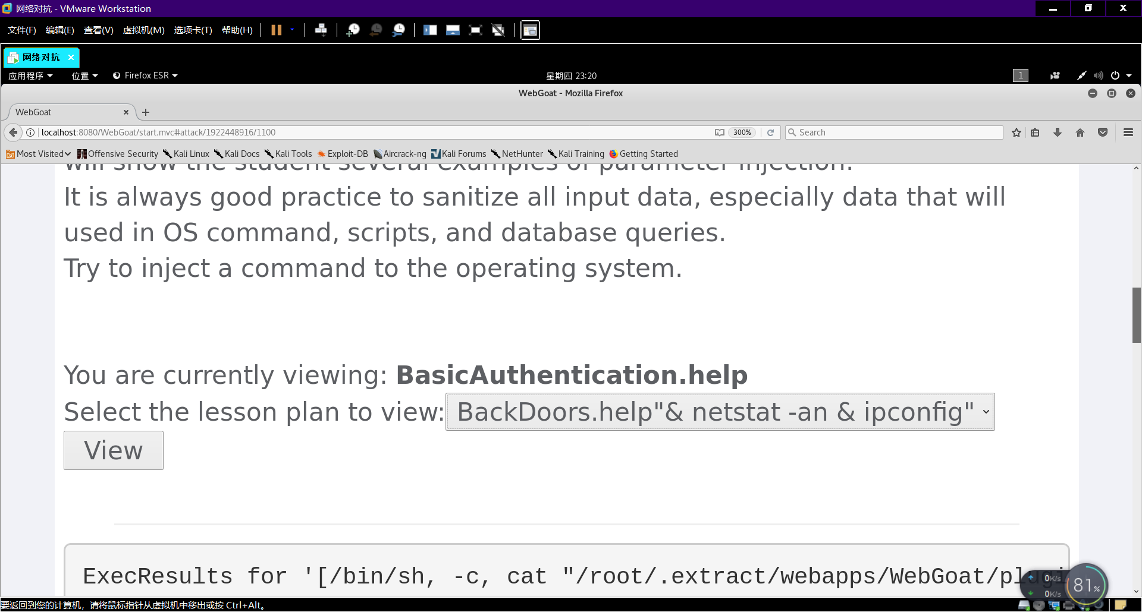This screenshot has width=1142, height=612.
Task: Reset the 300% zoom level
Action: click(742, 133)
